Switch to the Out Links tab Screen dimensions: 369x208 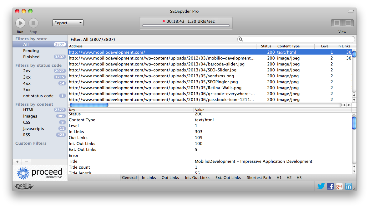tap(170, 178)
